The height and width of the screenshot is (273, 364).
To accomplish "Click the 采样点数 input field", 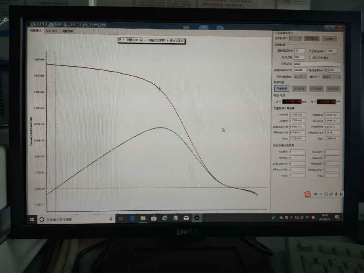I will (299, 57).
